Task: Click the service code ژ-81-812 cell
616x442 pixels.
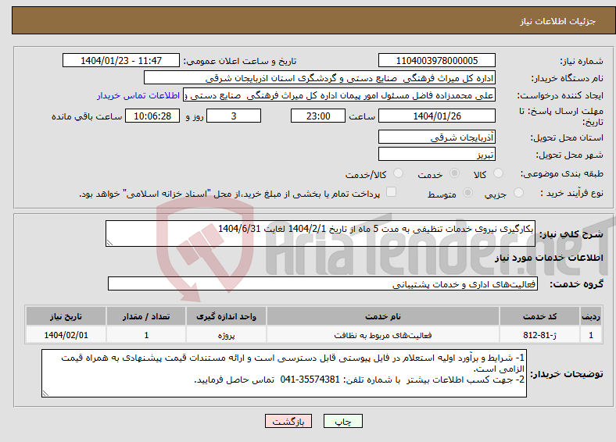Action: (540, 335)
